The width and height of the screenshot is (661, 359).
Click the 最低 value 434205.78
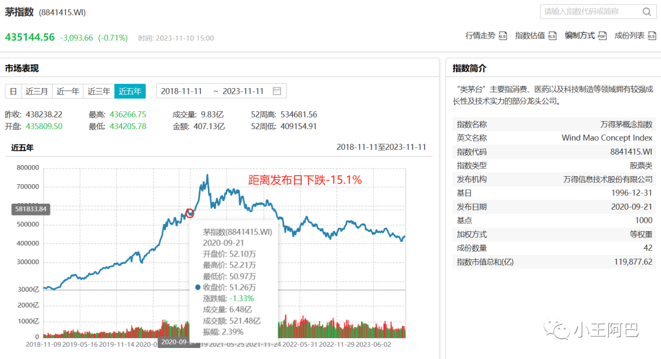(x=128, y=127)
